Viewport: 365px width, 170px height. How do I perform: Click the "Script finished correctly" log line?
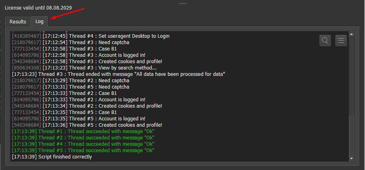tap(52, 157)
